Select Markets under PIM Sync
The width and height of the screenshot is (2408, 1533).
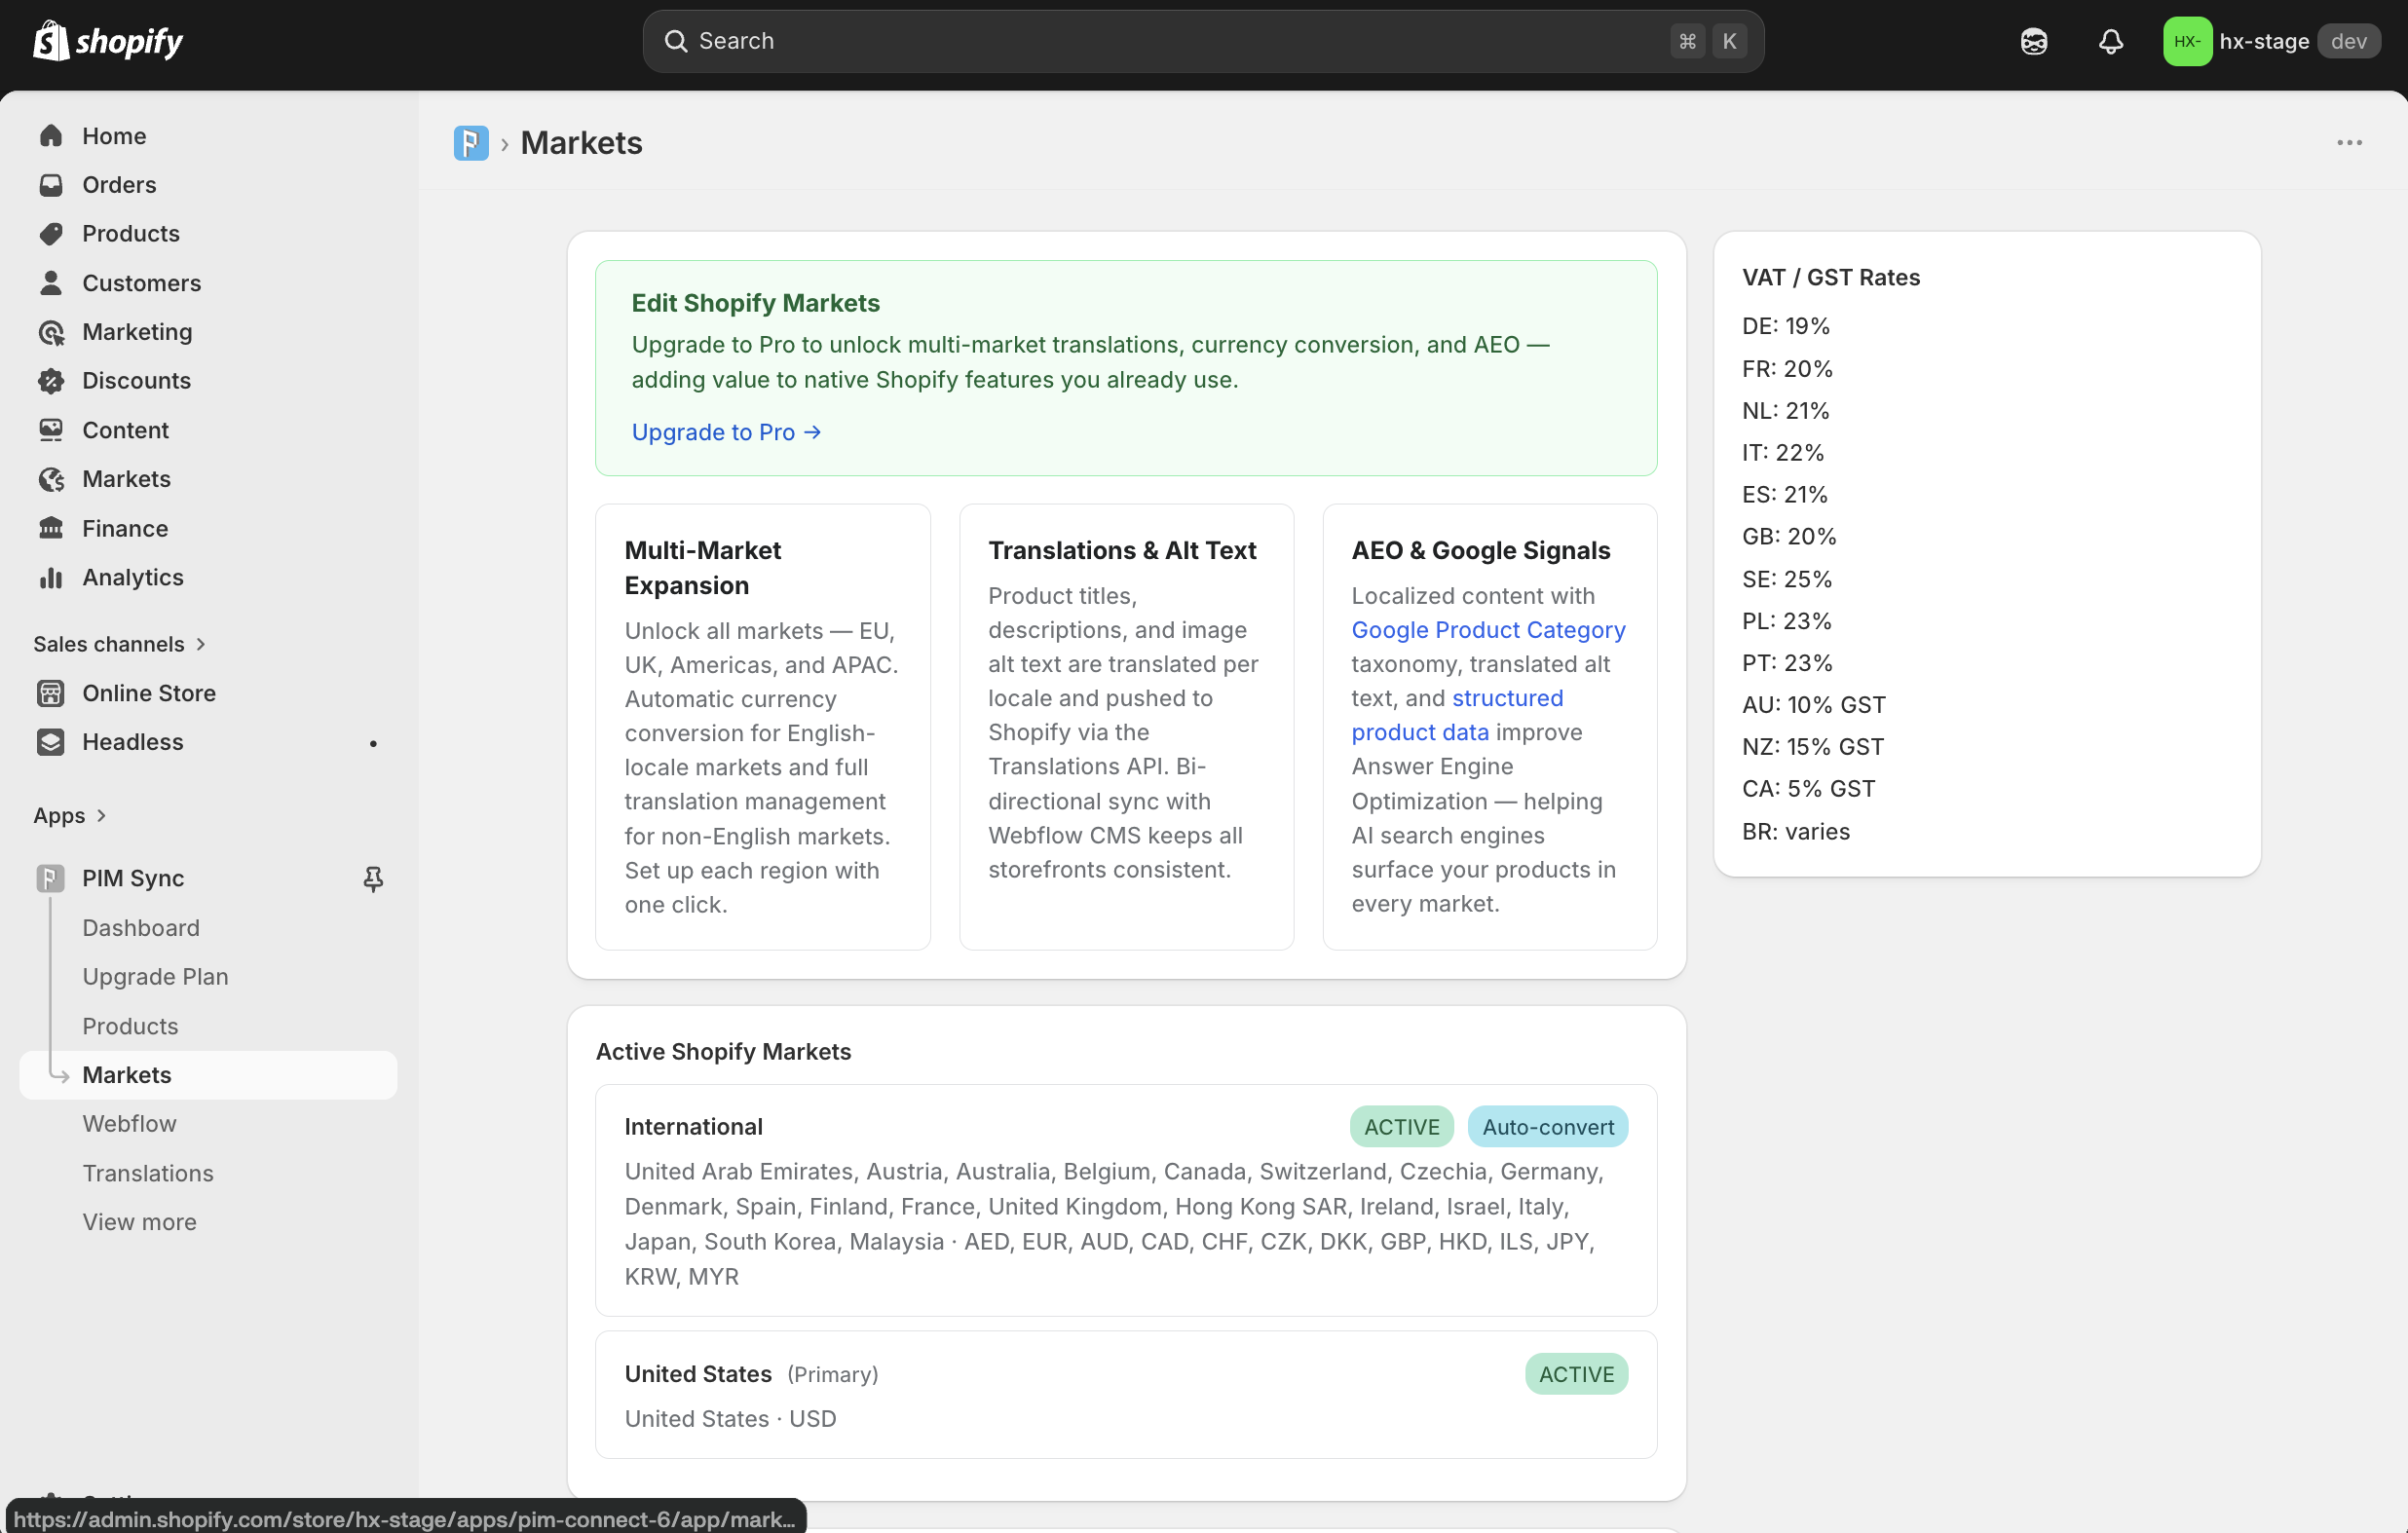click(x=208, y=1075)
